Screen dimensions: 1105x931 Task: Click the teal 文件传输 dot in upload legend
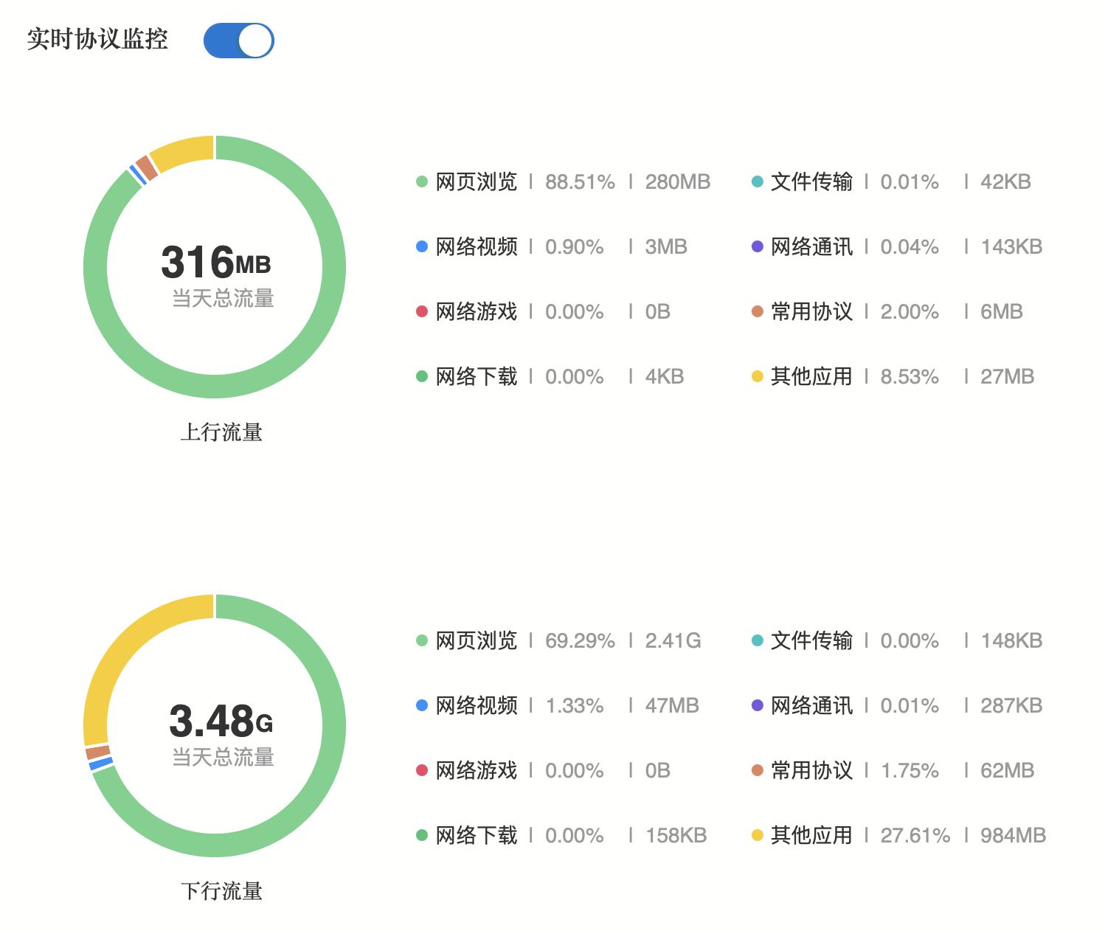[757, 181]
